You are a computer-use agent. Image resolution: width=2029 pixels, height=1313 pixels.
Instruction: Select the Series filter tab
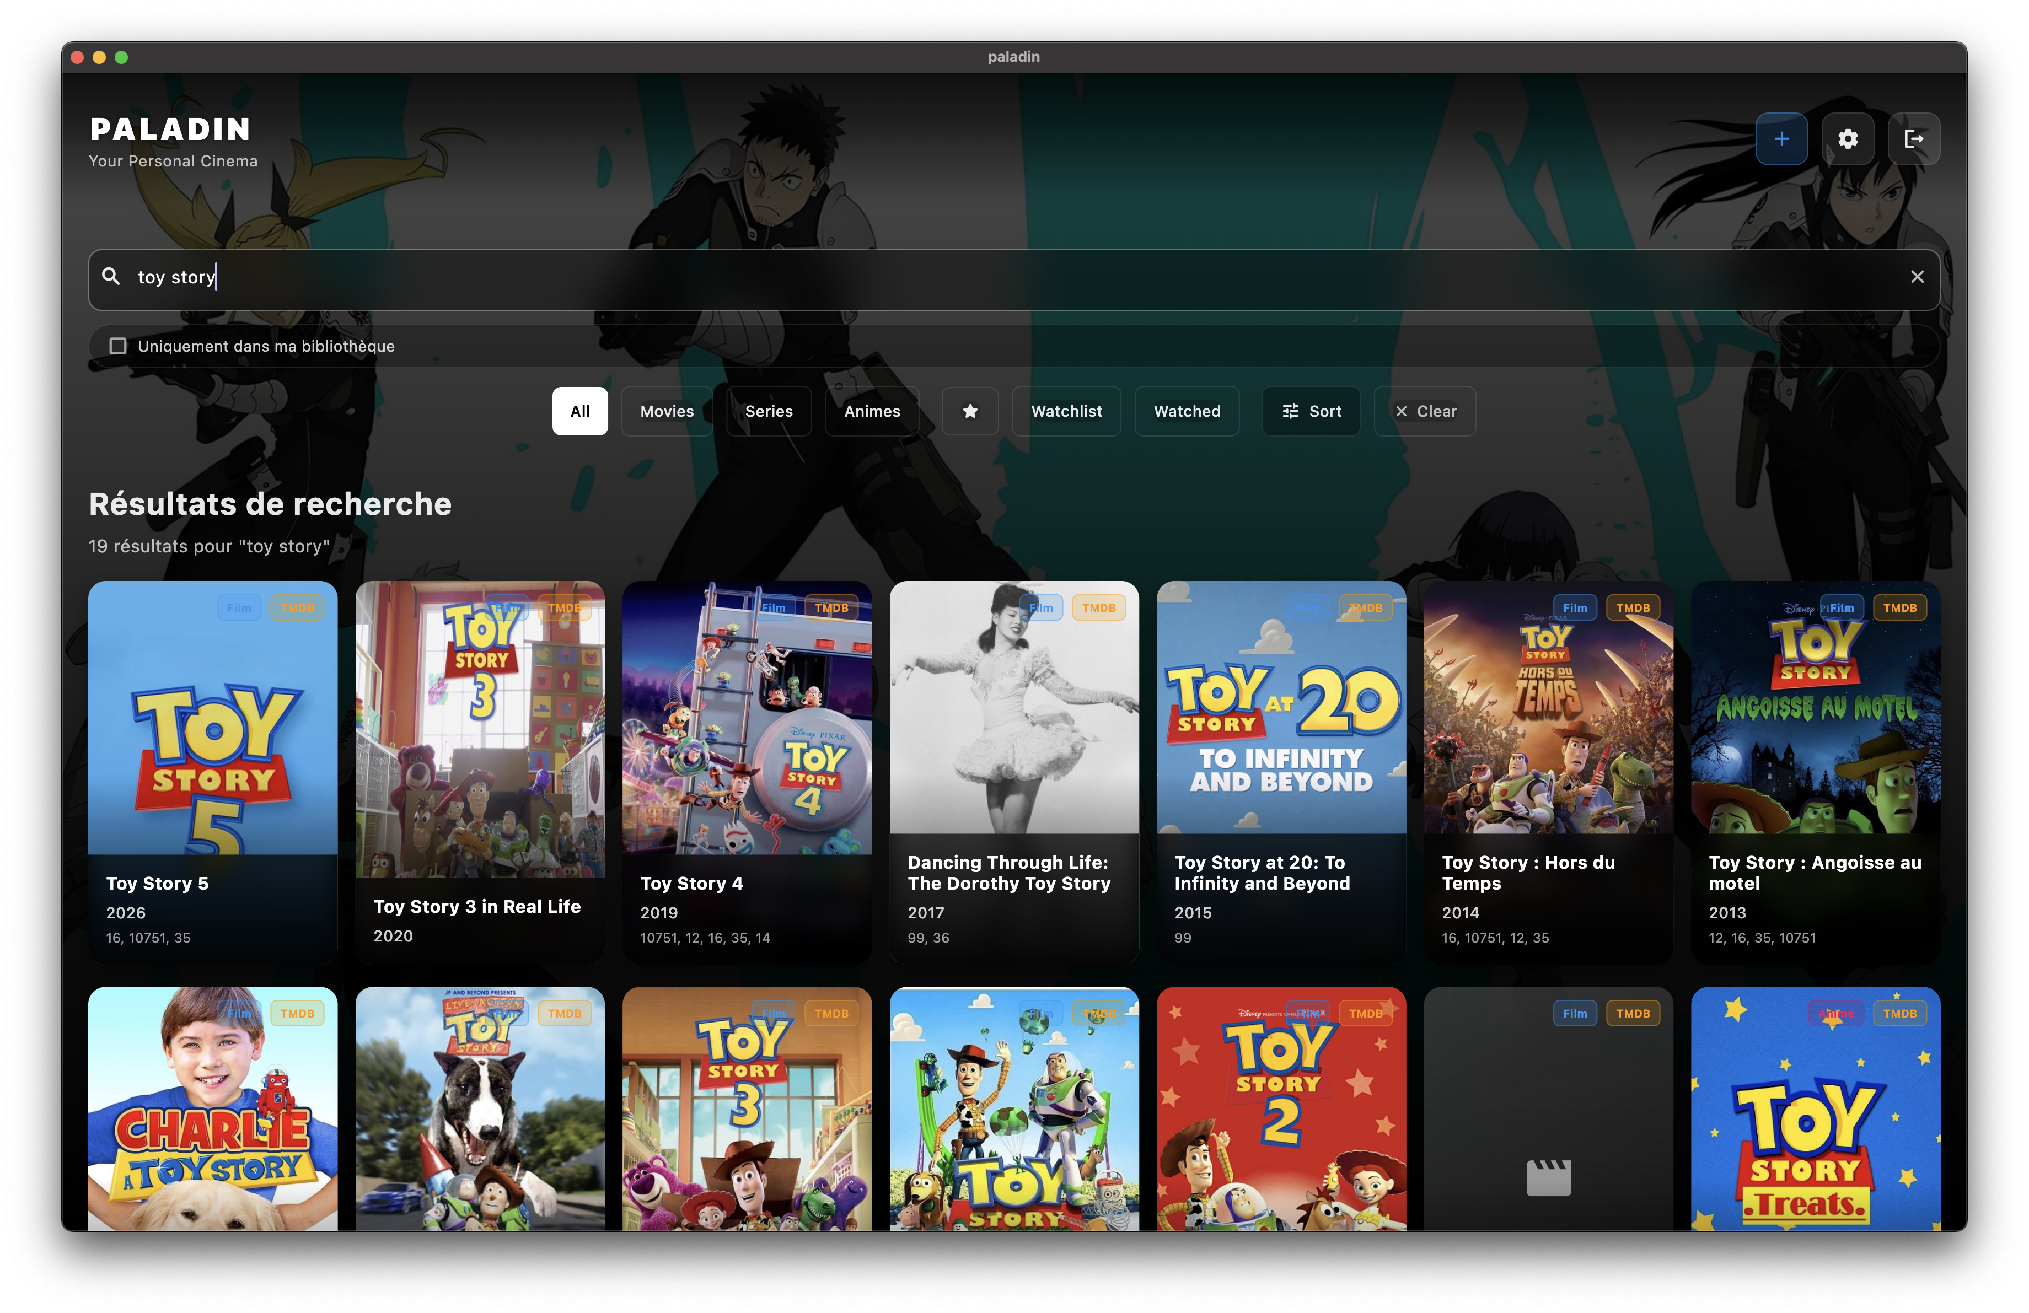click(768, 412)
